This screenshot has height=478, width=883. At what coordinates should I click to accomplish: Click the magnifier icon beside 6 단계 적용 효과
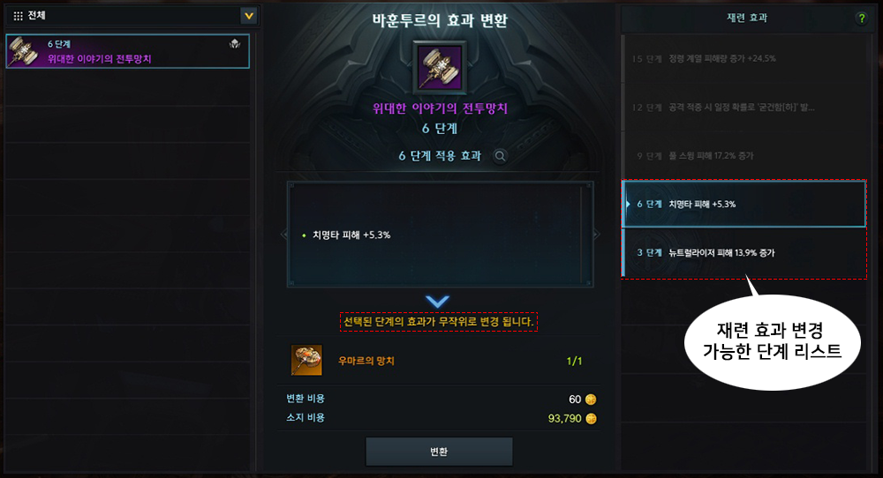500,156
